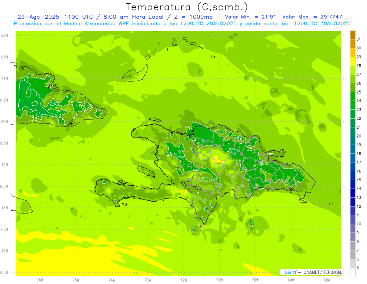Screen dimensions: 367x284
Task: Click the '20N' latitude axis label
Action: (x=5, y=122)
